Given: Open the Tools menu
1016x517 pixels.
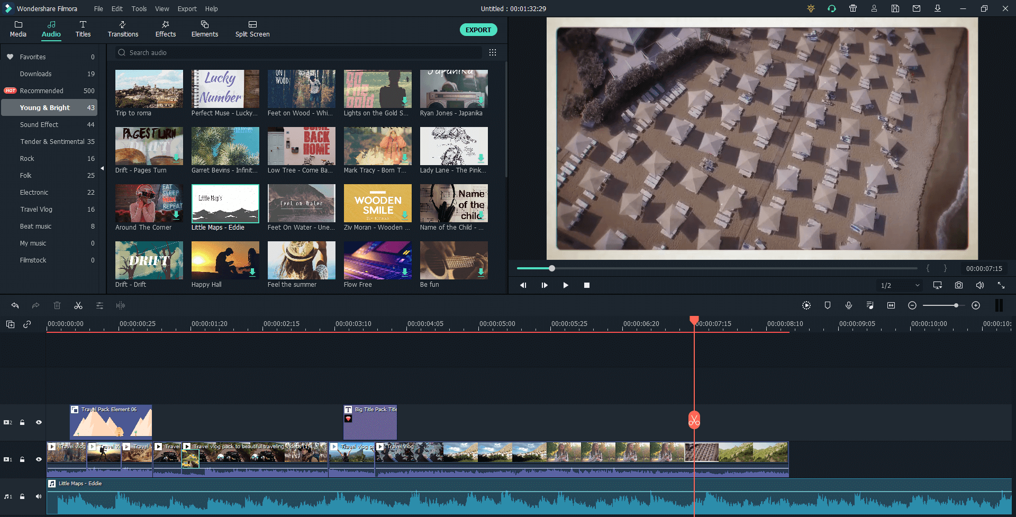Looking at the screenshot, I should pos(139,8).
